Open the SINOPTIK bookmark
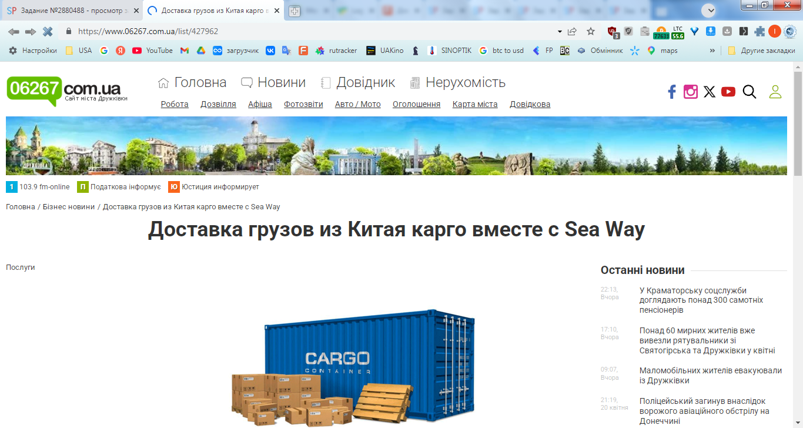This screenshot has height=428, width=803. click(x=450, y=51)
